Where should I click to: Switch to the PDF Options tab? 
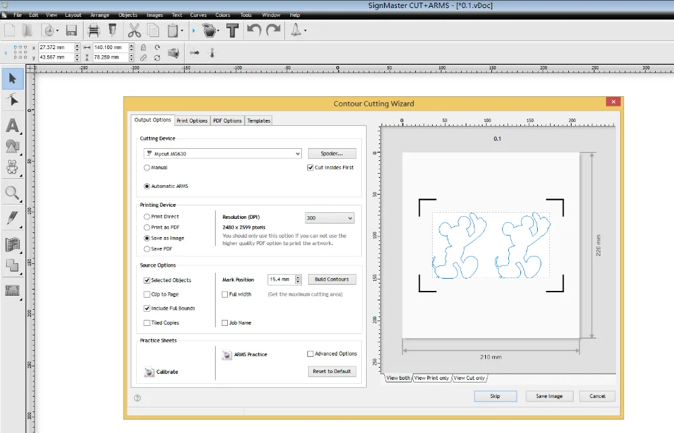(227, 121)
